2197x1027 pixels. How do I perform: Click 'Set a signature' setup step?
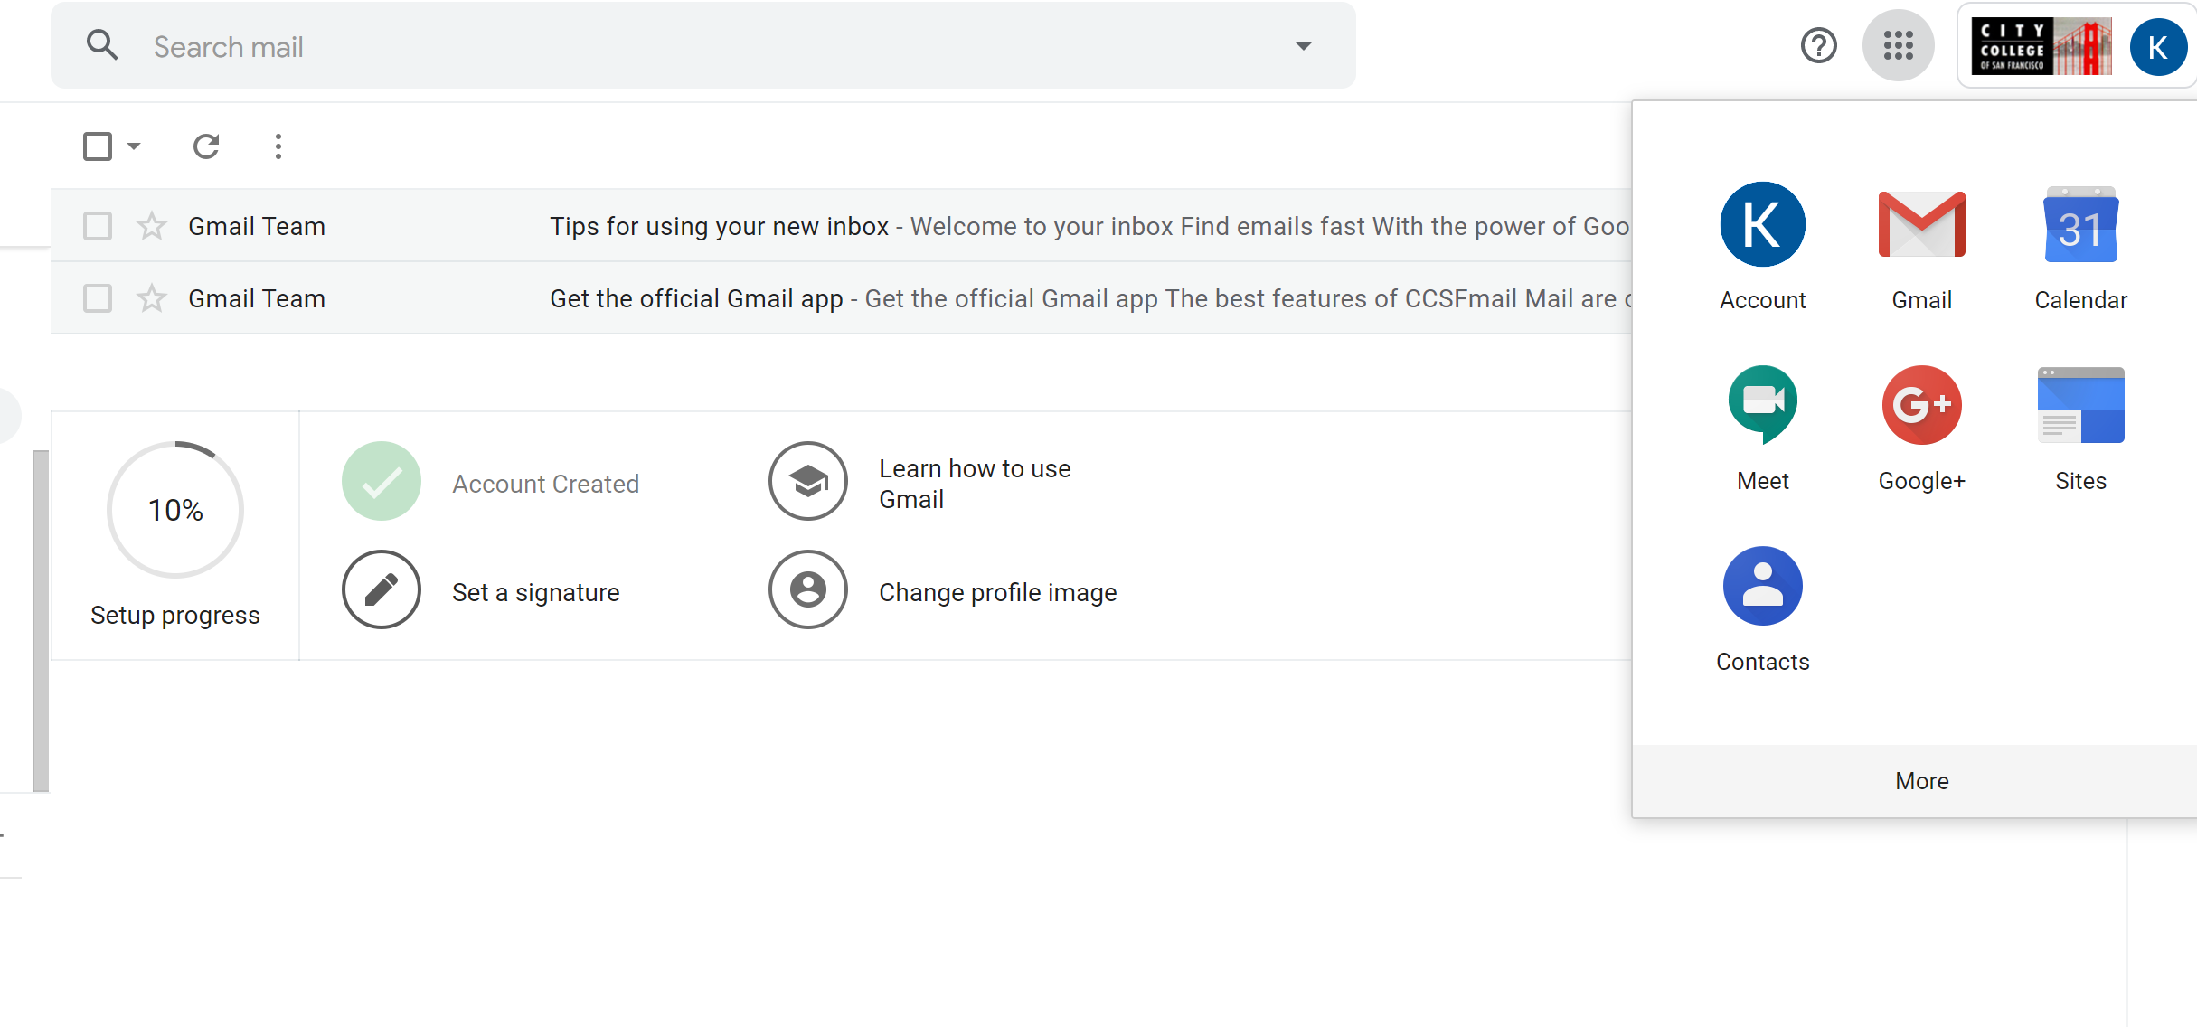[535, 592]
